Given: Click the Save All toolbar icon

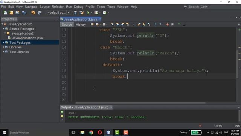Looking at the screenshot, I should click(x=24, y=12).
